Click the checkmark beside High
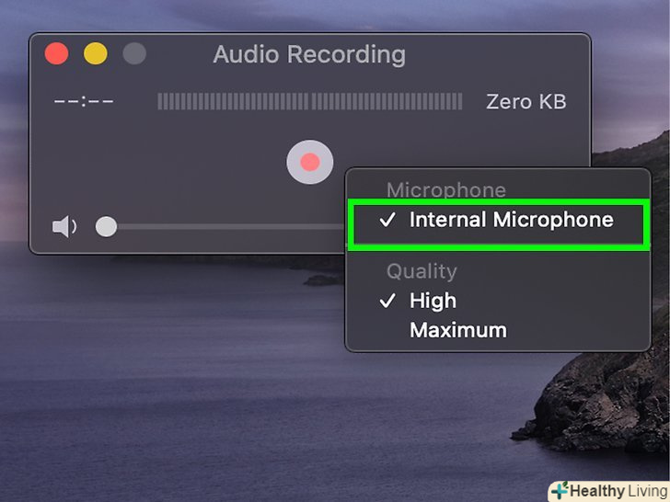Screen dimensions: 670x502 pos(387,301)
